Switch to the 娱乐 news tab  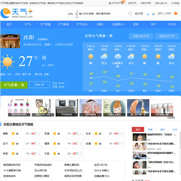click(162, 130)
